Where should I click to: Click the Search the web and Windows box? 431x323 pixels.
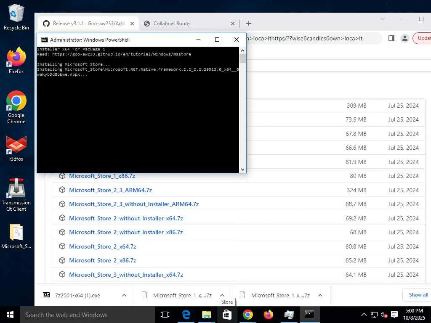point(88,315)
